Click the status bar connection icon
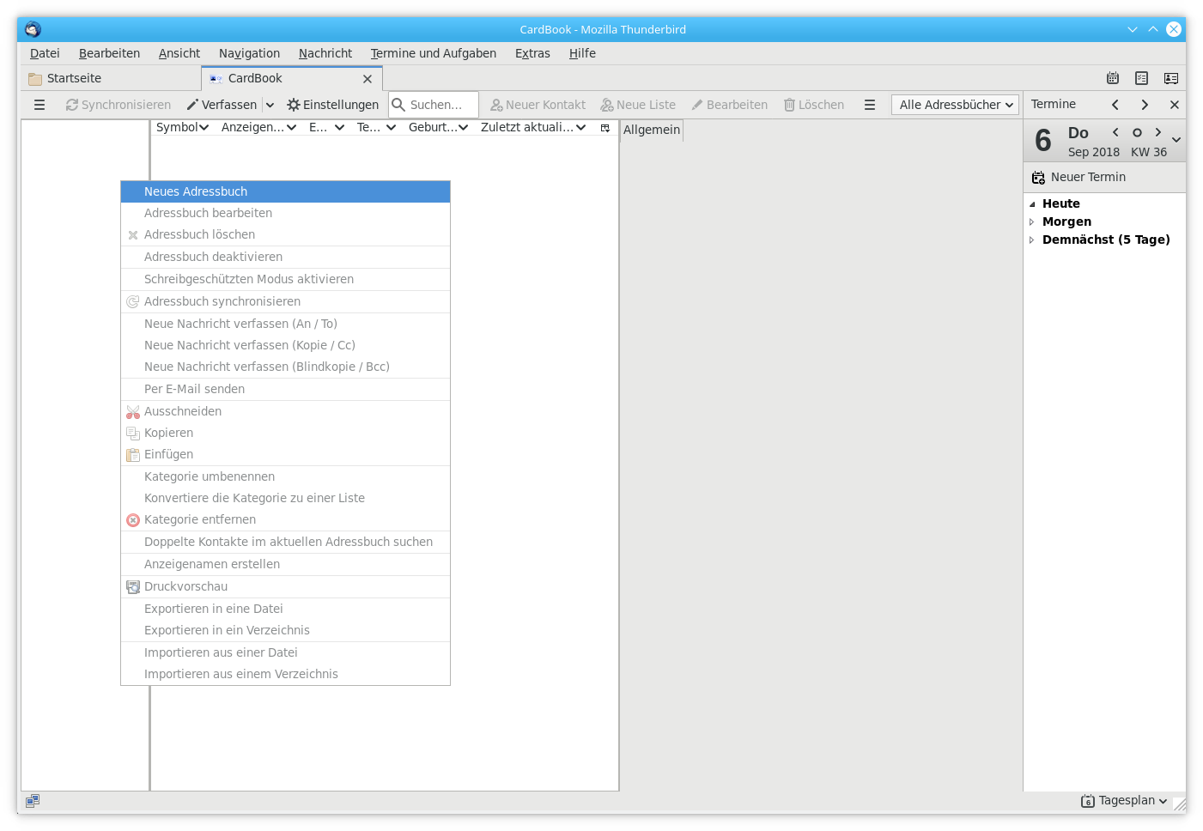The height and width of the screenshot is (831, 1203). (33, 800)
